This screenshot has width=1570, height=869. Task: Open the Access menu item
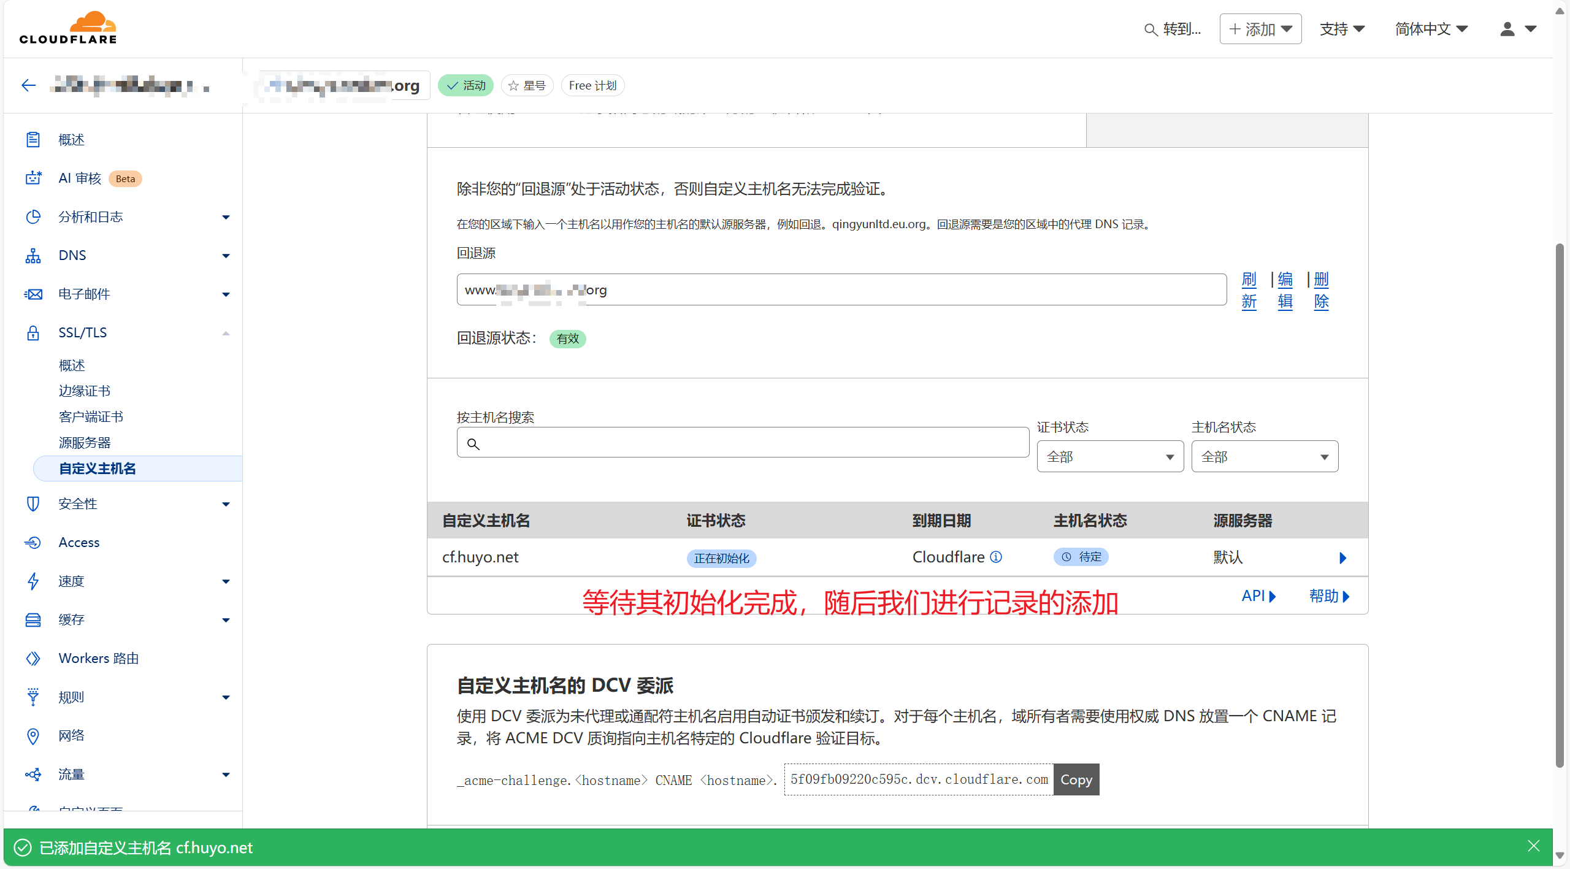click(79, 543)
